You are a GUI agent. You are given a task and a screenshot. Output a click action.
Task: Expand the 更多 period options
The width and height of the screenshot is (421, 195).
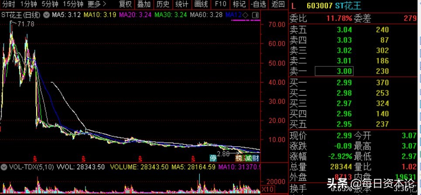pyautogui.click(x=97, y=4)
